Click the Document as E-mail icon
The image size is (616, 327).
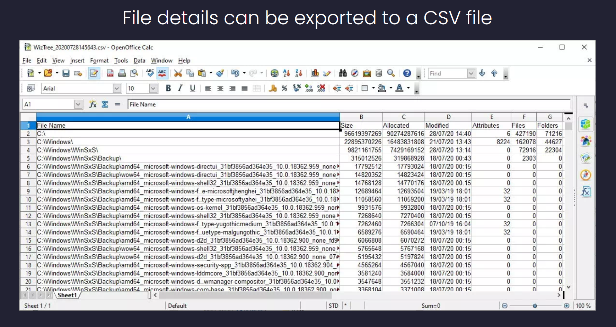coord(78,73)
